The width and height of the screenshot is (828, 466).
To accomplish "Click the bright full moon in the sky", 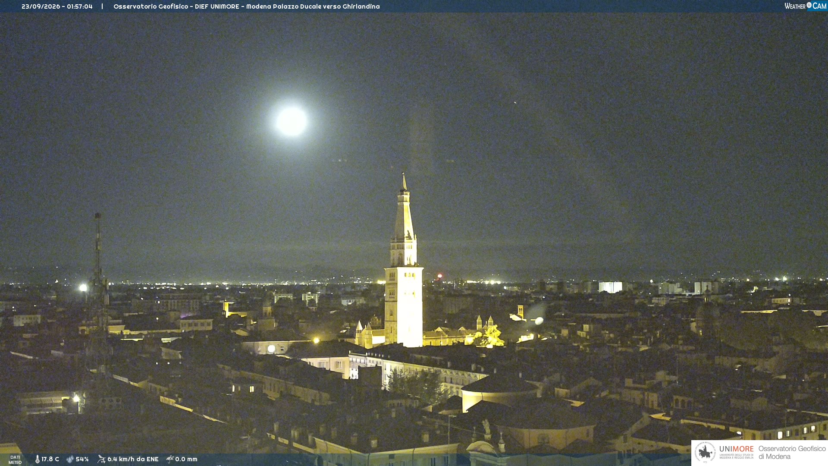I will (x=292, y=121).
